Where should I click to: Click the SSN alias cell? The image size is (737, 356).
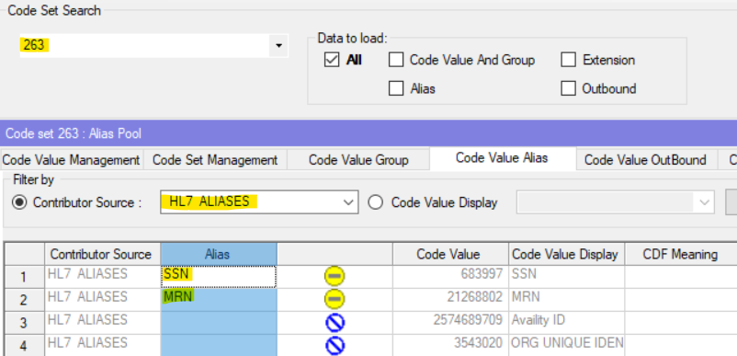coord(219,277)
